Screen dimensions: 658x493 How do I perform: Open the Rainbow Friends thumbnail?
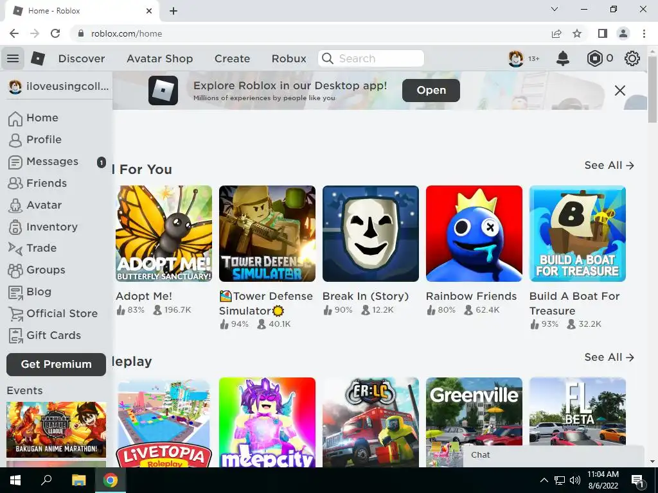click(474, 234)
